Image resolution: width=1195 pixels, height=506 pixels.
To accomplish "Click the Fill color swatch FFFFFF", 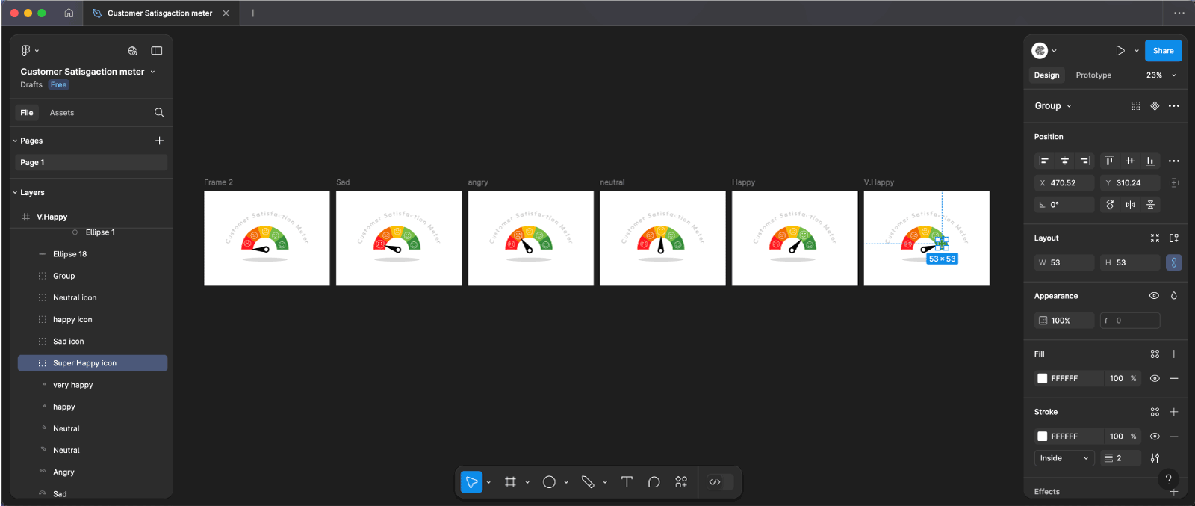I will (x=1043, y=378).
